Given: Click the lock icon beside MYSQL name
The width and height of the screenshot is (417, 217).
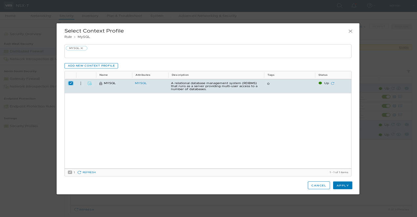Looking at the screenshot, I should [101, 83].
